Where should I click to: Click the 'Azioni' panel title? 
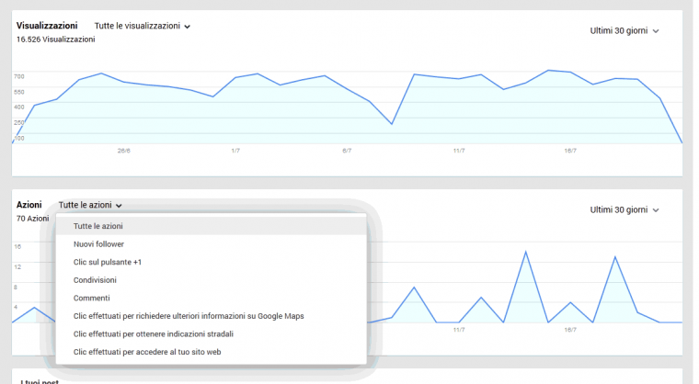click(x=29, y=205)
